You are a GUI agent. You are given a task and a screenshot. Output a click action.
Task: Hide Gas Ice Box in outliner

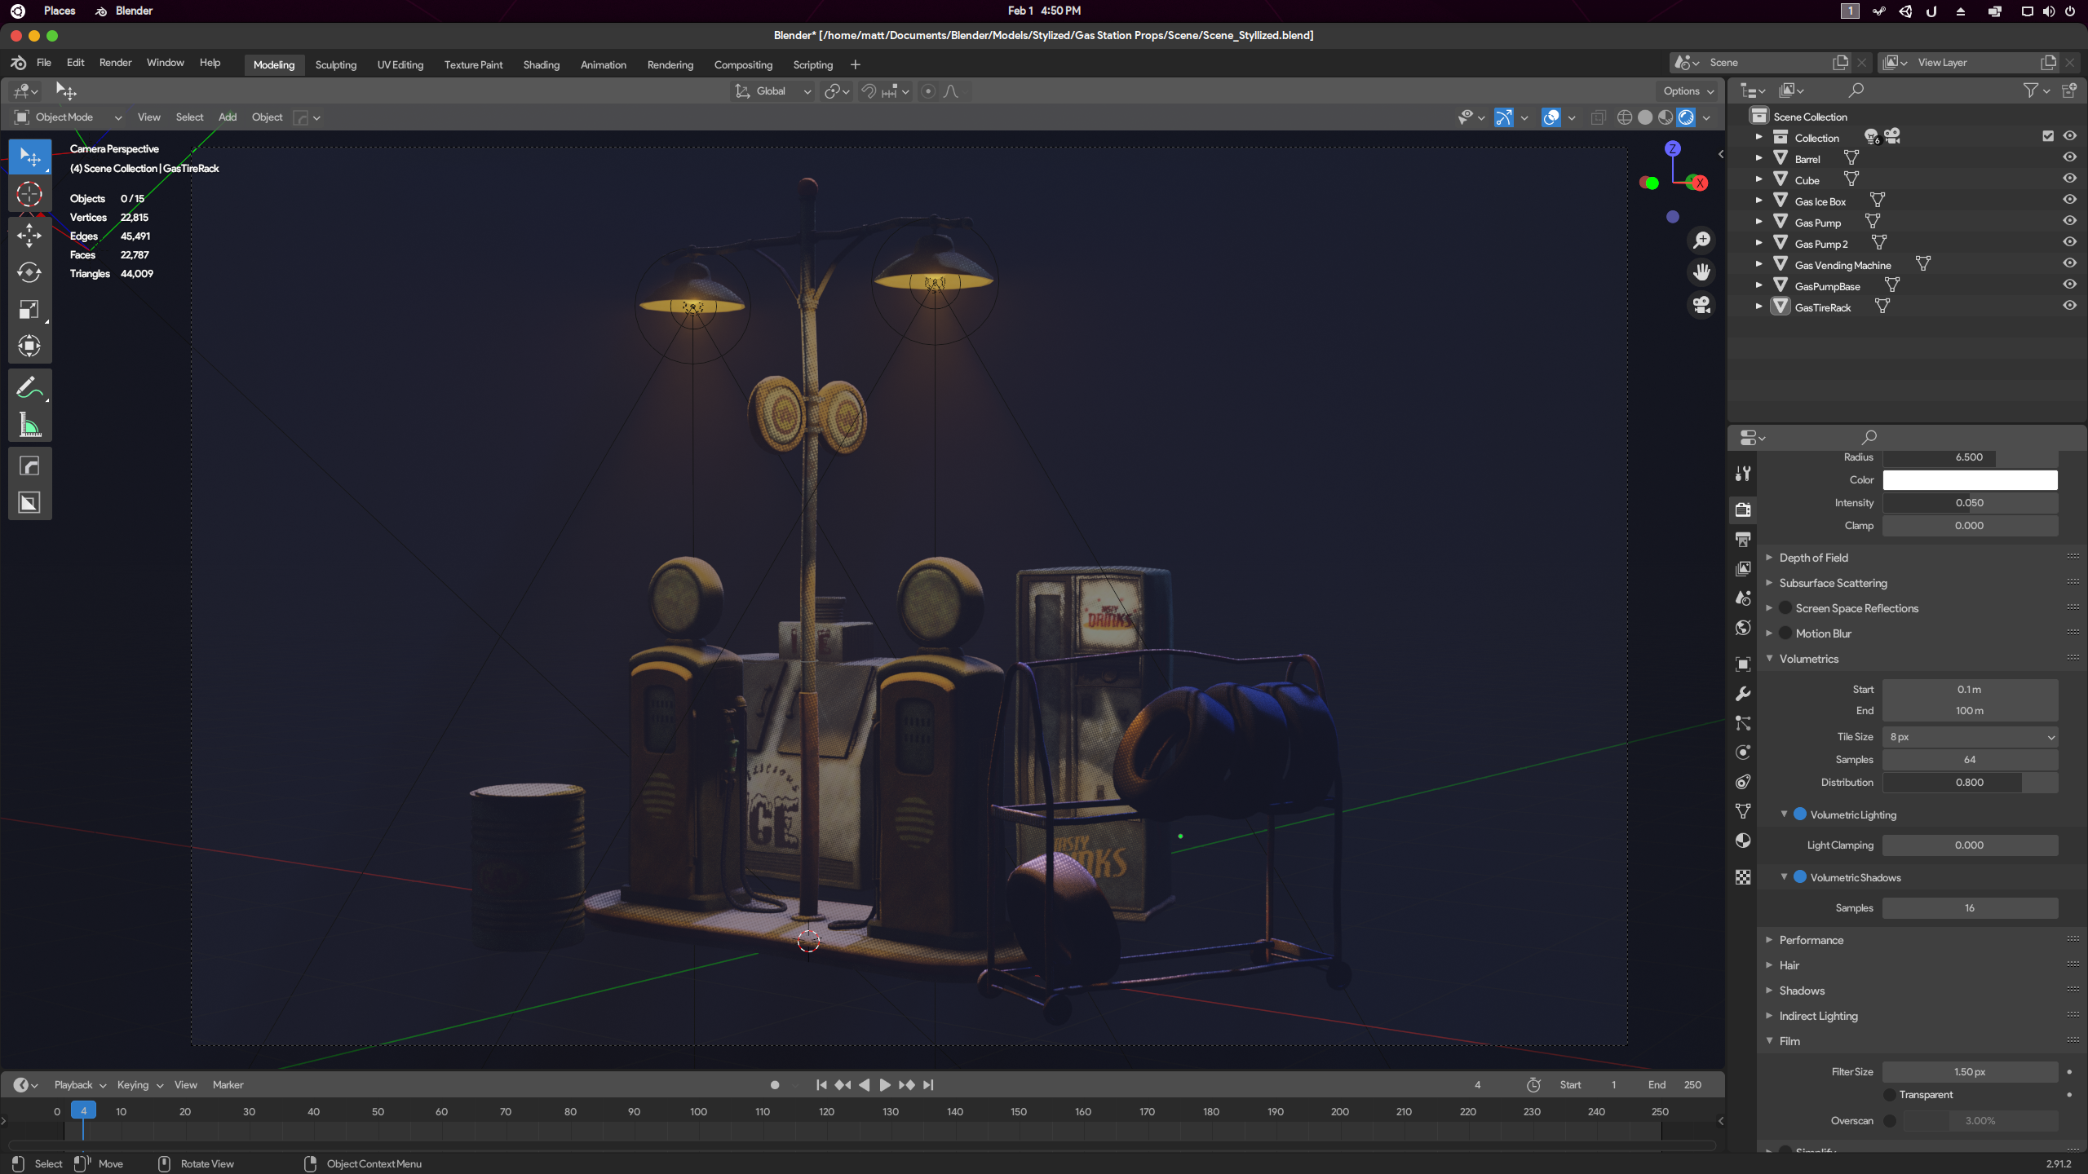point(2069,200)
